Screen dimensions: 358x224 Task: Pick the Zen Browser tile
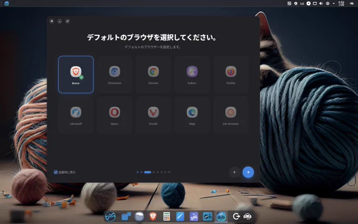[231, 115]
